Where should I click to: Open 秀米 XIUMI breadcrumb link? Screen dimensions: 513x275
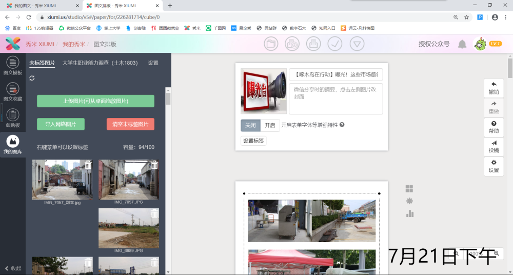coord(40,44)
